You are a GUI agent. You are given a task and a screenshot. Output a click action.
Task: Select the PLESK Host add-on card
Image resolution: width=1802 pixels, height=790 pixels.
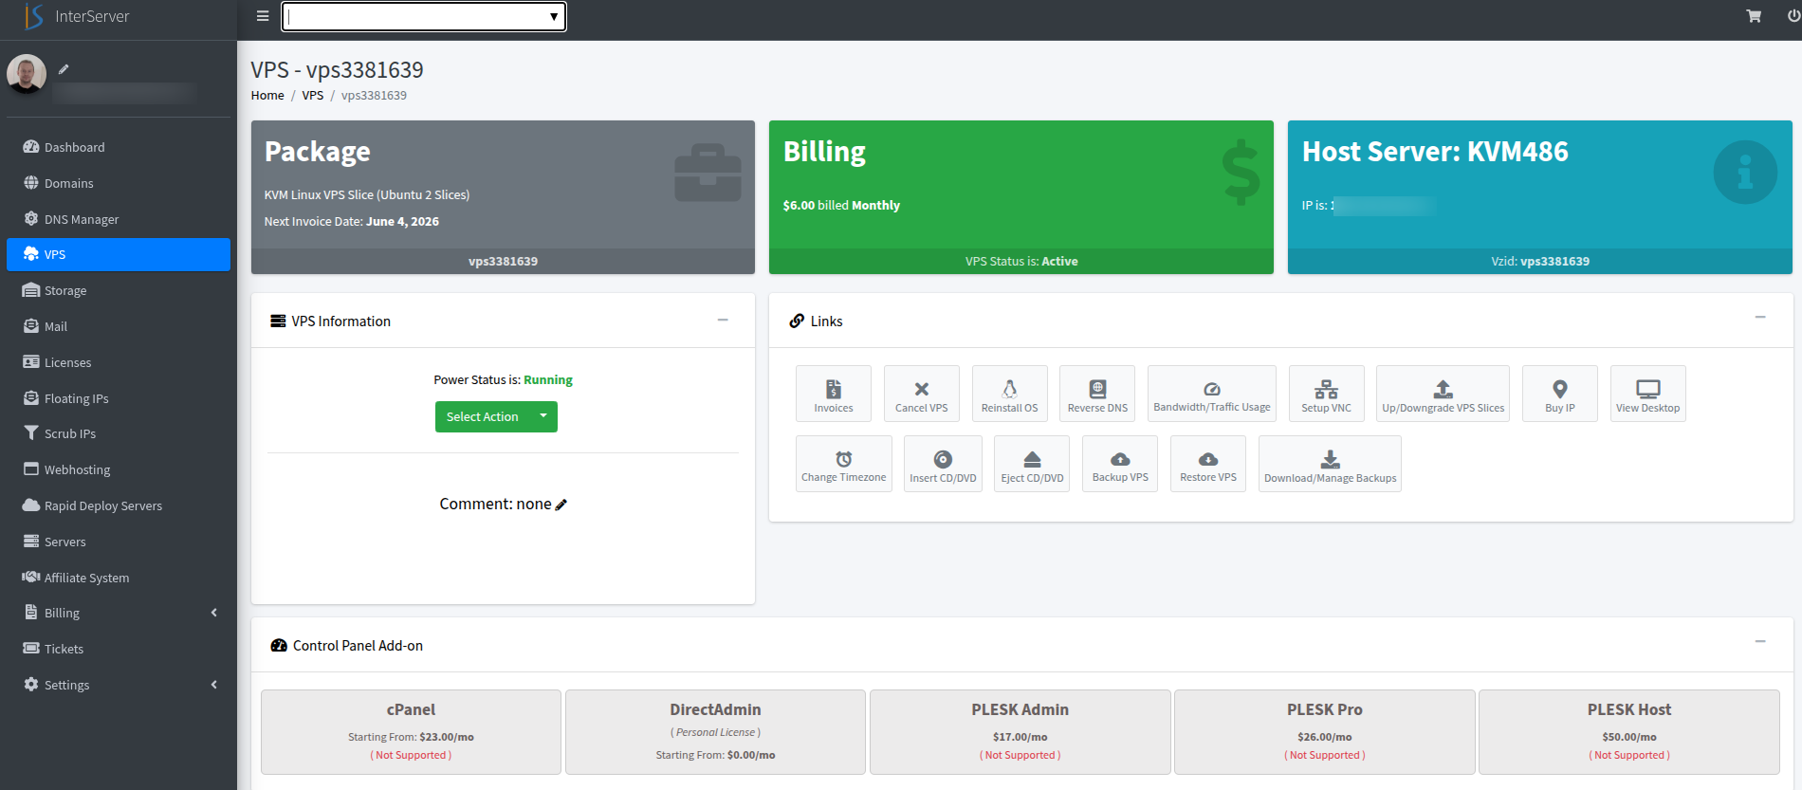1629,732
